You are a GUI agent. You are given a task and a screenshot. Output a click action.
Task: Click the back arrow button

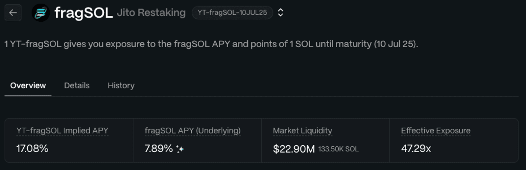tap(13, 13)
